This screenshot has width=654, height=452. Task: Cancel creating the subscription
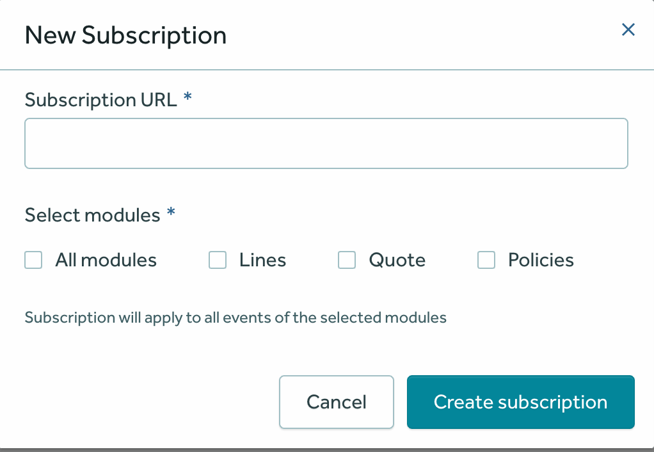tap(337, 402)
